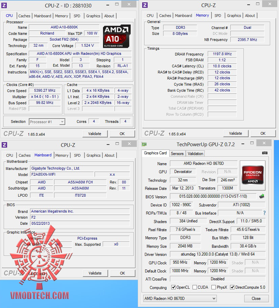Viewport: 279px width, 308px height.
Task: Click the CPU-Z Z icon in the Memory window
Action: tap(145, 5)
